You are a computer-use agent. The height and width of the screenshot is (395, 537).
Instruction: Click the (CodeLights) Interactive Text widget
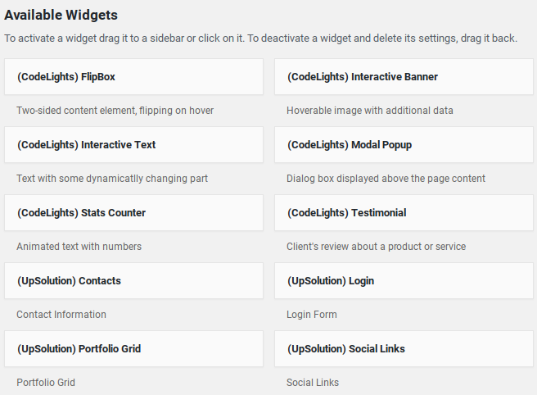[x=133, y=145]
